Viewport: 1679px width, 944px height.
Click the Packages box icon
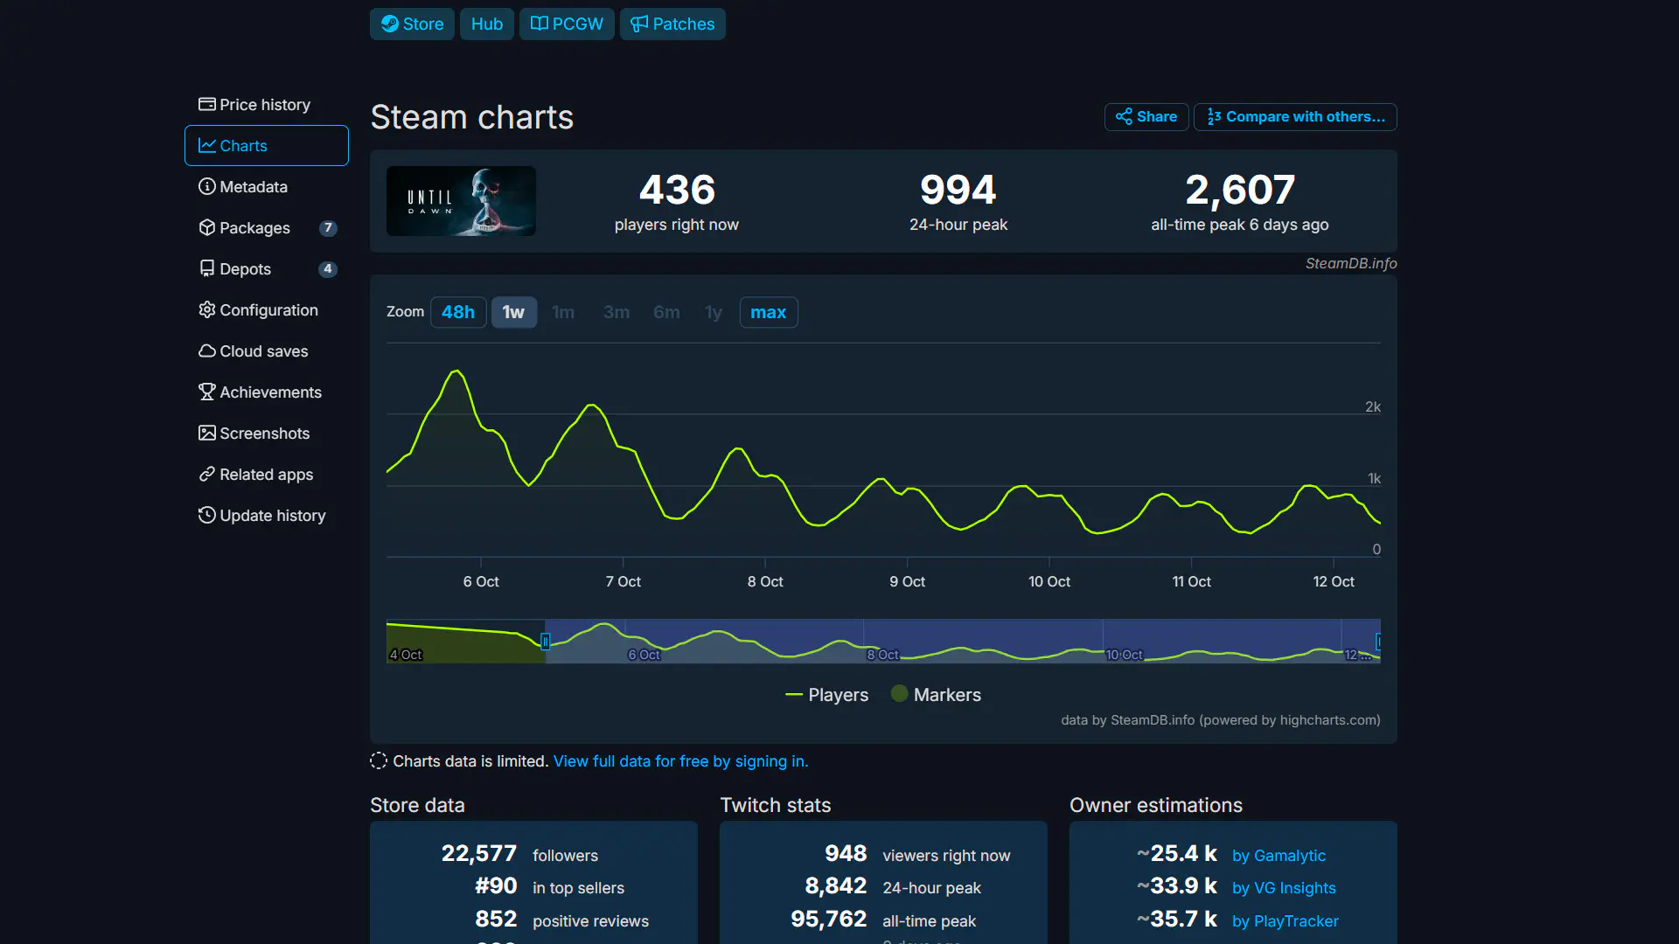207,227
